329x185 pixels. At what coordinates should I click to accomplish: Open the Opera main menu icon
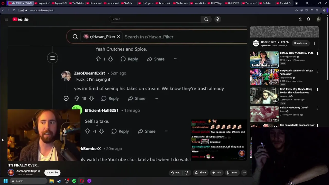[x=3, y=3]
